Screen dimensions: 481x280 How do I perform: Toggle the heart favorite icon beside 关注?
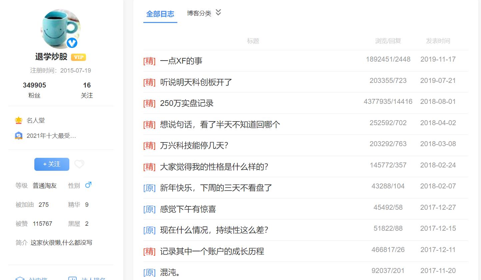[x=79, y=164]
